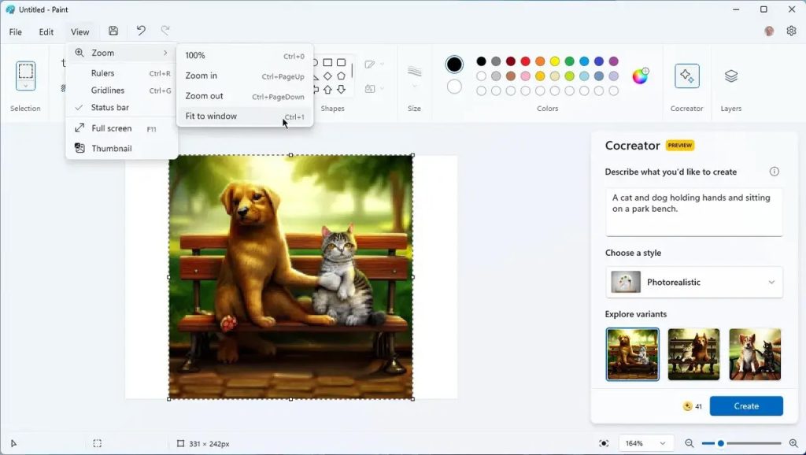This screenshot has width=806, height=455.
Task: Open the Edit colors wheel
Action: tap(640, 76)
